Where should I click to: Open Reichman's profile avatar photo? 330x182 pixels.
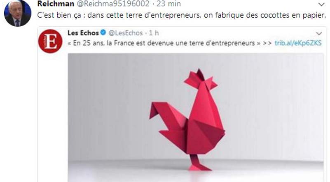click(x=18, y=13)
